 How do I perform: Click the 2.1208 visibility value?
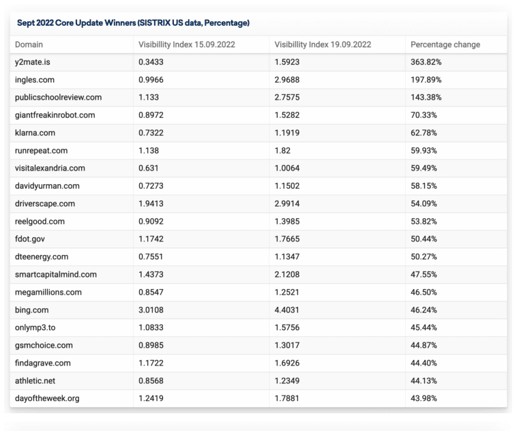click(x=287, y=274)
